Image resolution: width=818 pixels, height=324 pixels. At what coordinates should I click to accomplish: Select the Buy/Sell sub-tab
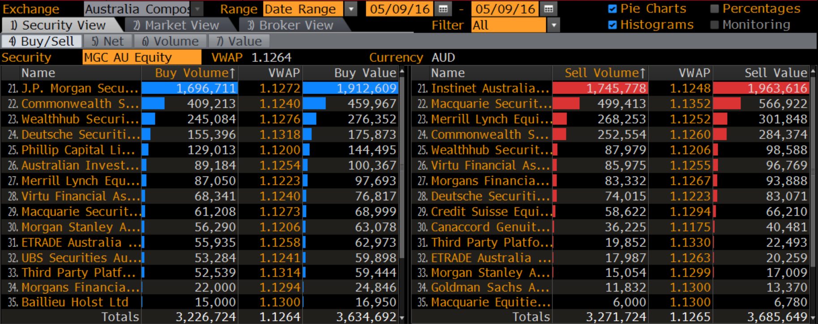click(x=42, y=42)
